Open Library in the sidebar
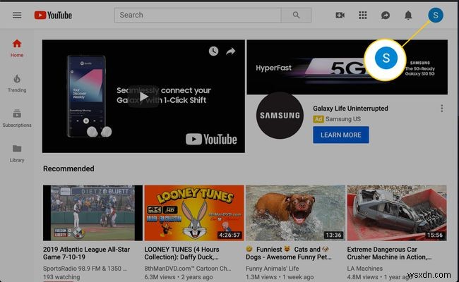 click(x=17, y=154)
